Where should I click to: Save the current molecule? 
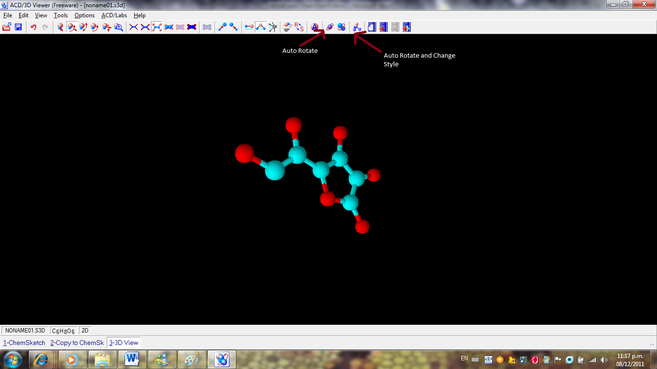pos(18,27)
